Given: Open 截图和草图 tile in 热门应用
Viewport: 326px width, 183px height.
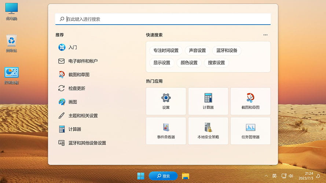Looking at the screenshot, I should click(250, 101).
